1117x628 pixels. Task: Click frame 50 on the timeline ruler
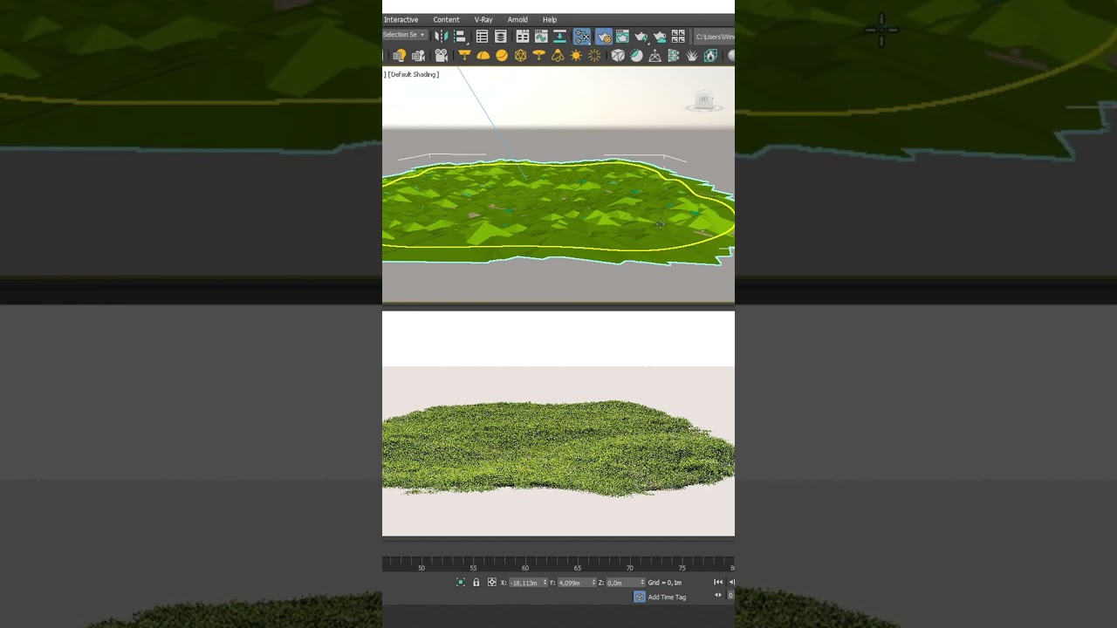point(421,568)
